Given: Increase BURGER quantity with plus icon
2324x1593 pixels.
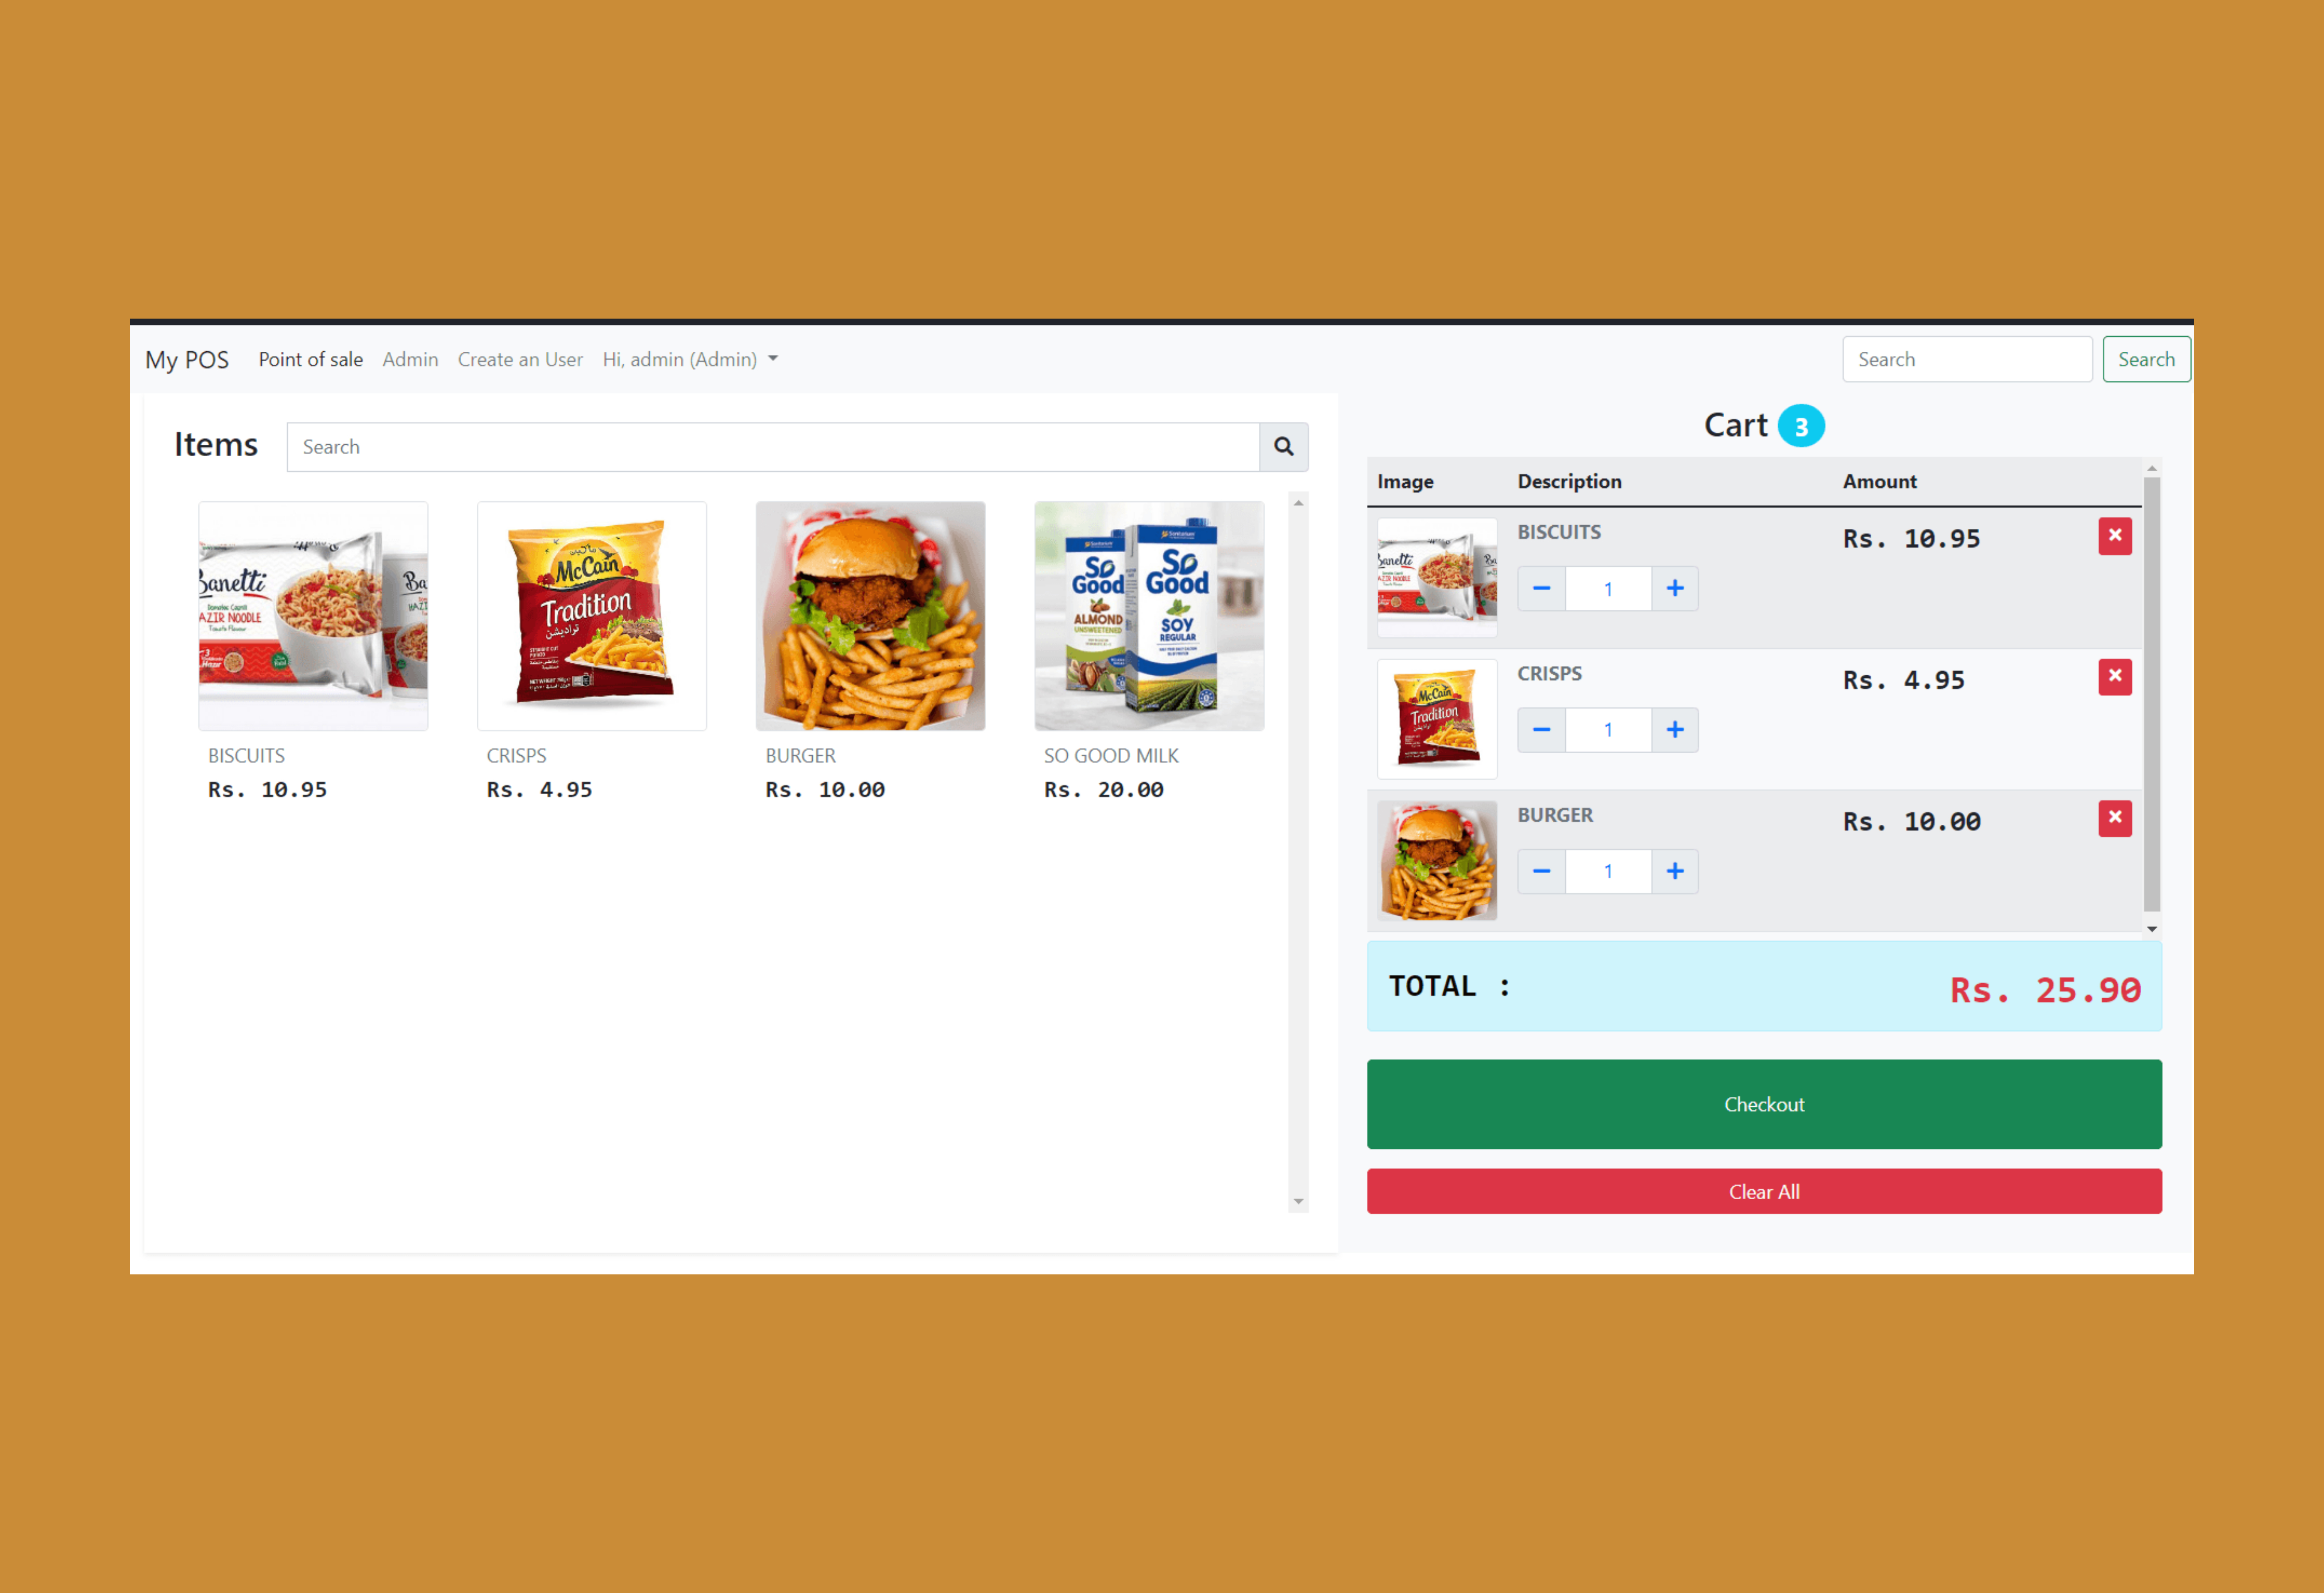Looking at the screenshot, I should [x=1674, y=871].
